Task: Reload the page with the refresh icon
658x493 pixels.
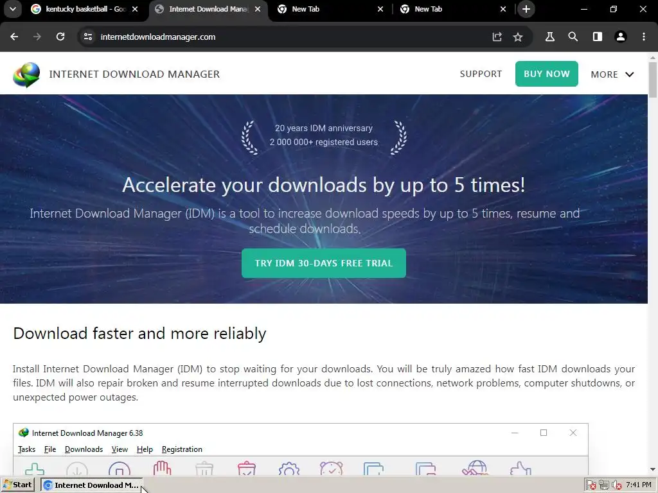Action: (x=60, y=37)
